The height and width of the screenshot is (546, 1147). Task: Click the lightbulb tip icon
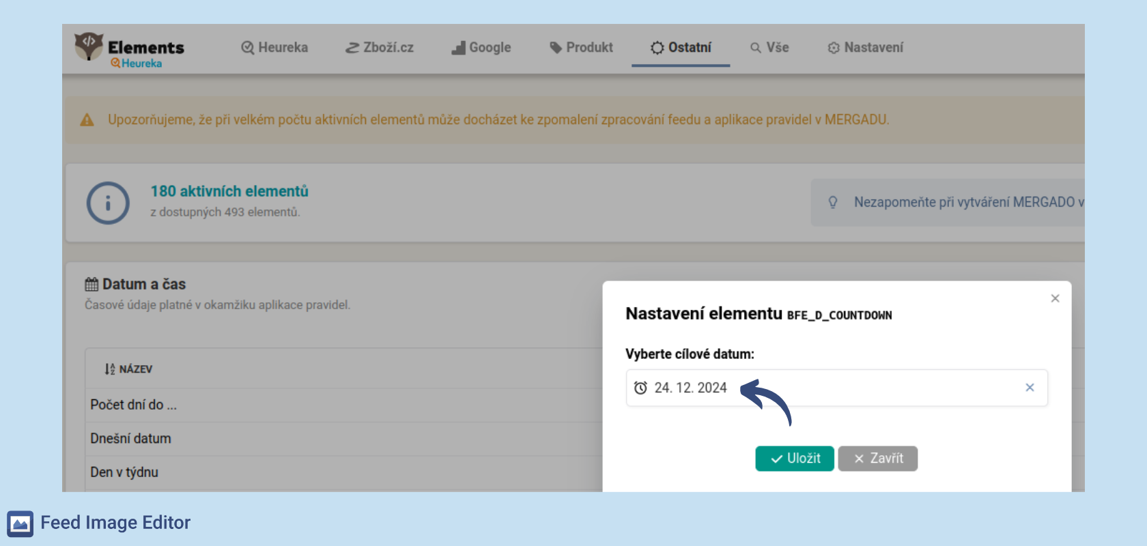coord(833,202)
